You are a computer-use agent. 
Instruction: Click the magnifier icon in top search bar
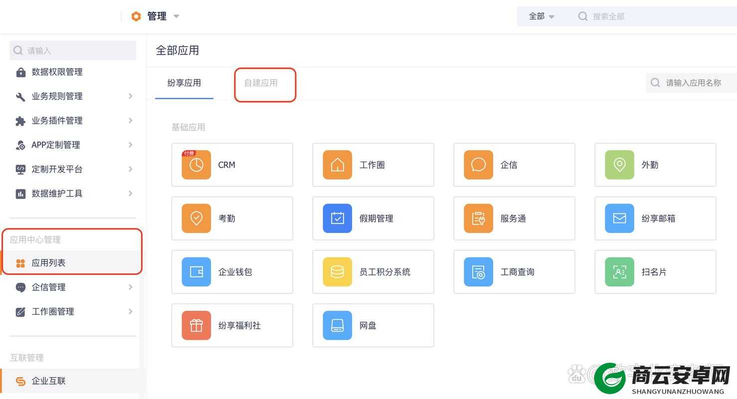582,16
